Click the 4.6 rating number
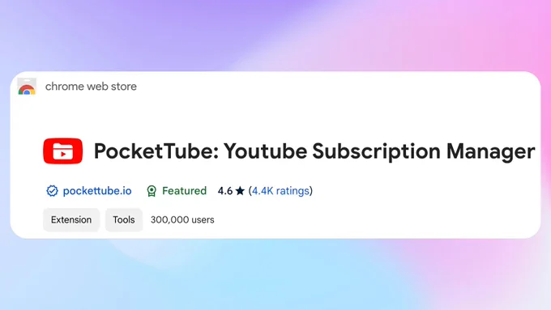 (225, 191)
